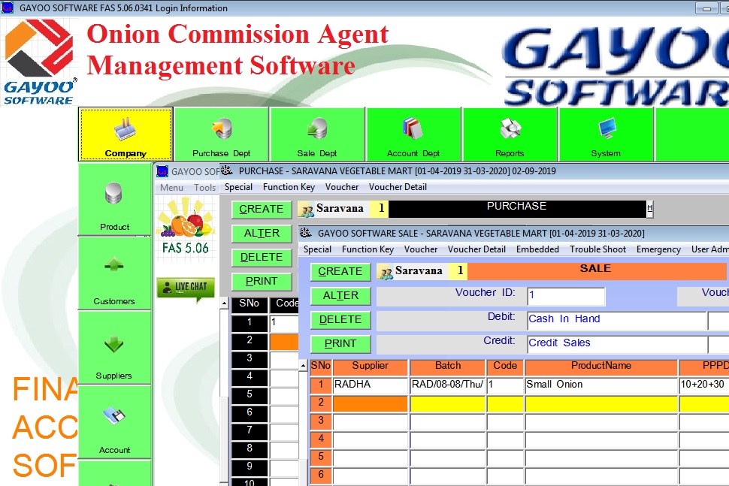Open Voucher Detail menu in Sale window
The image size is (729, 486).
point(476,249)
